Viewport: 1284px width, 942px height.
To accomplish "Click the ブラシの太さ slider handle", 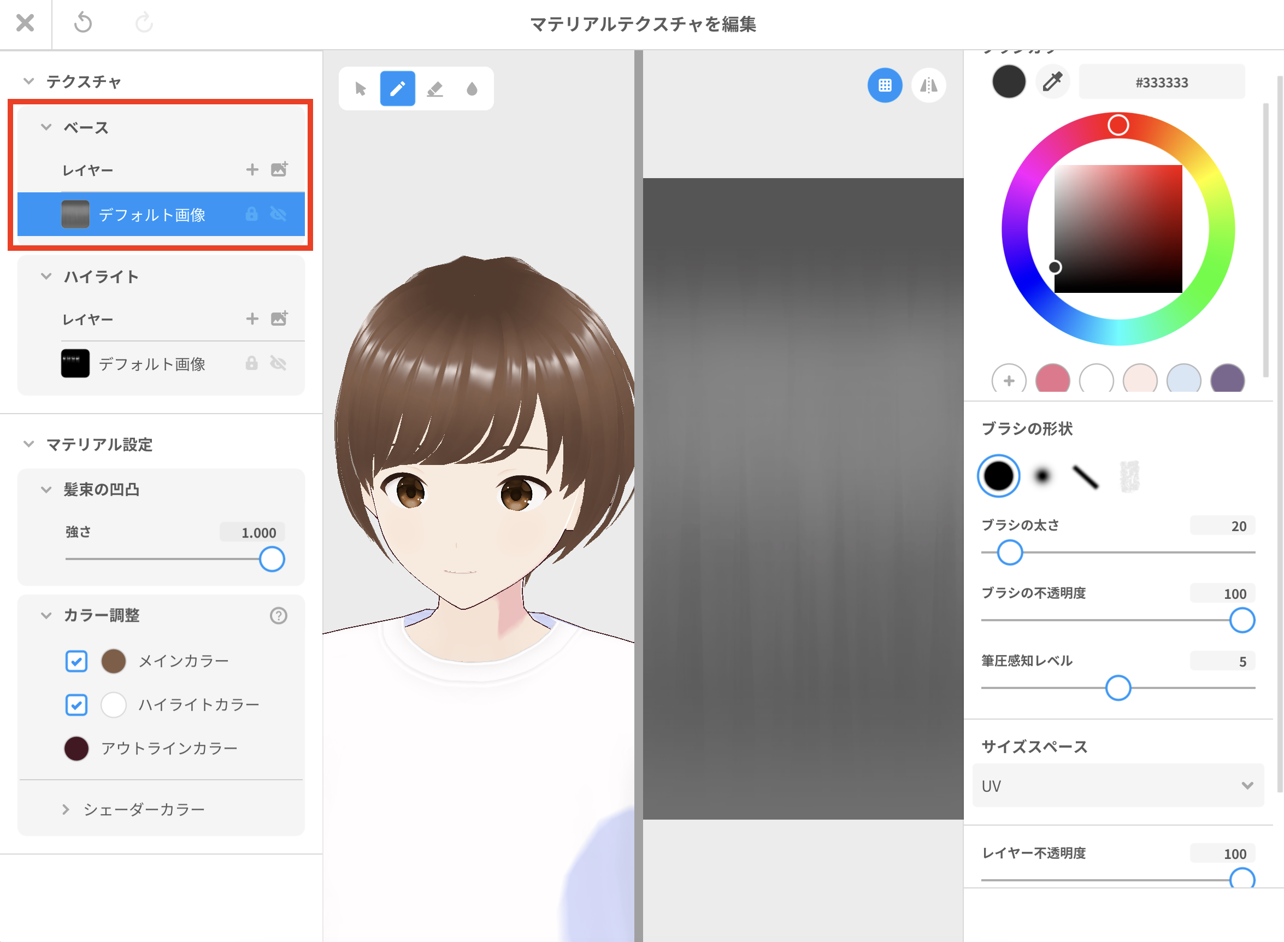I will click(1009, 552).
